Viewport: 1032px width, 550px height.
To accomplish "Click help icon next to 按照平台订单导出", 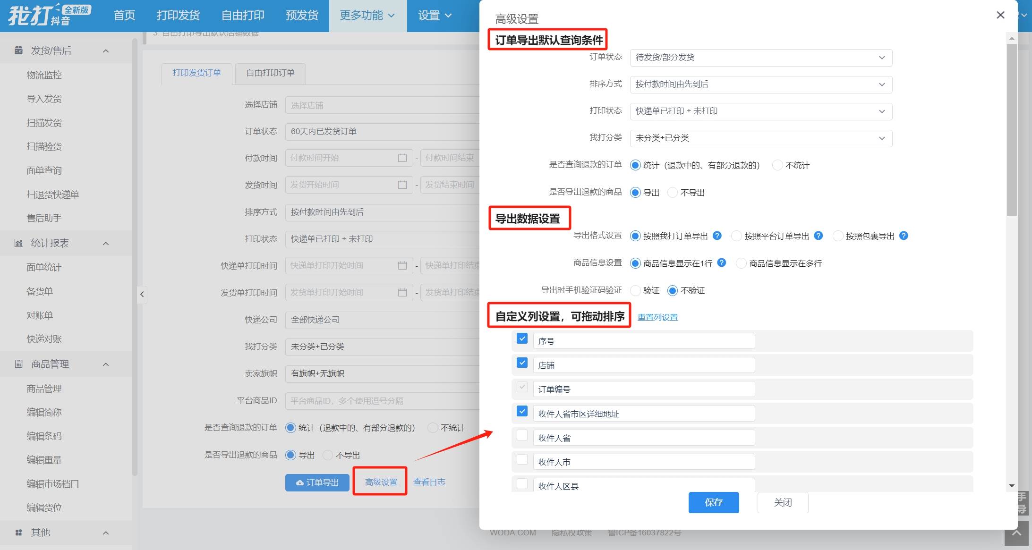I will coord(819,236).
